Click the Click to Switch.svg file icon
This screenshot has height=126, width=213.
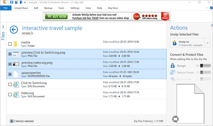pos(16,84)
